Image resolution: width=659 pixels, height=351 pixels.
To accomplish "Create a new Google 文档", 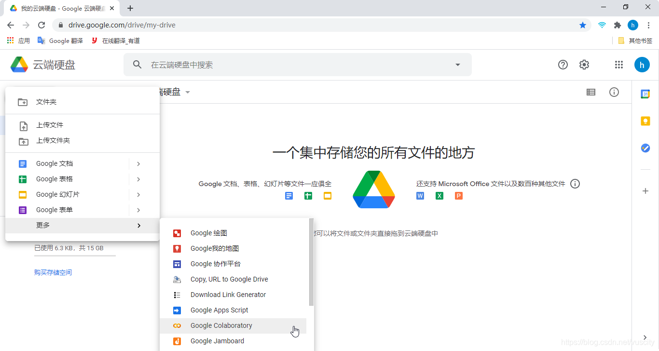I will 67,163.
